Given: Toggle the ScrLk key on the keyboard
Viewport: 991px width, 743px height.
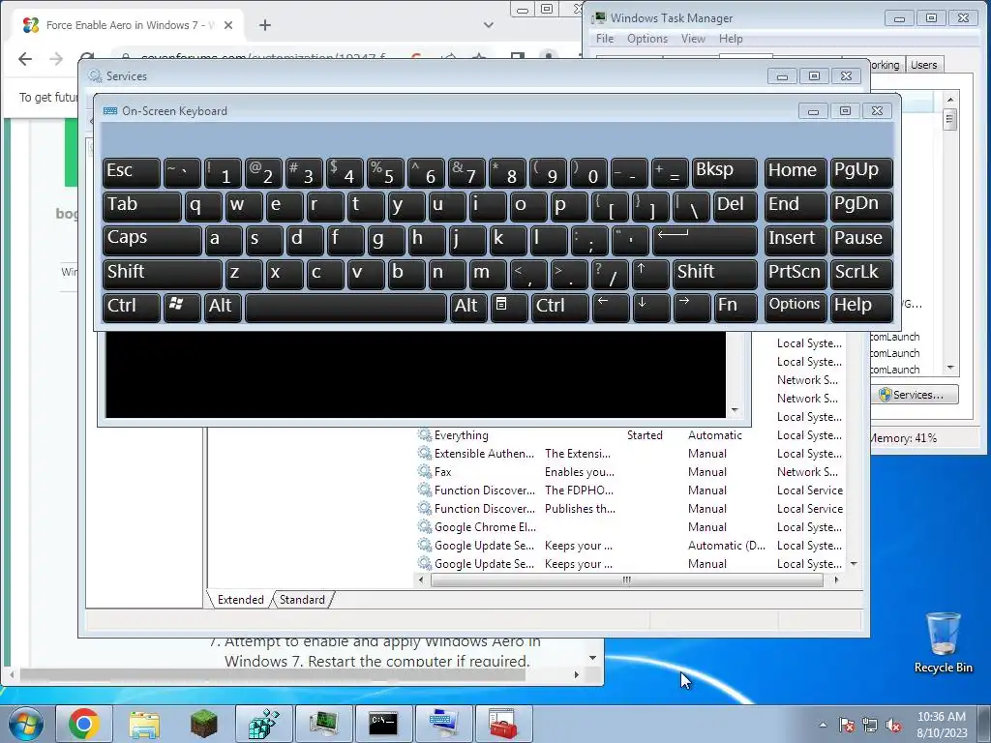Looking at the screenshot, I should point(860,274).
